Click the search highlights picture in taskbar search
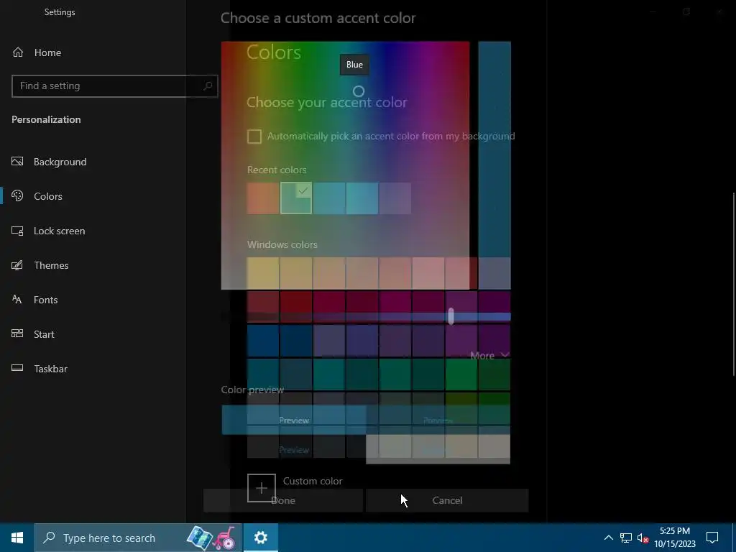This screenshot has width=736, height=552. click(x=211, y=538)
